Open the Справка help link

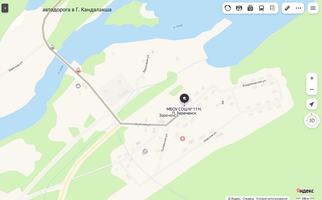click(x=248, y=198)
